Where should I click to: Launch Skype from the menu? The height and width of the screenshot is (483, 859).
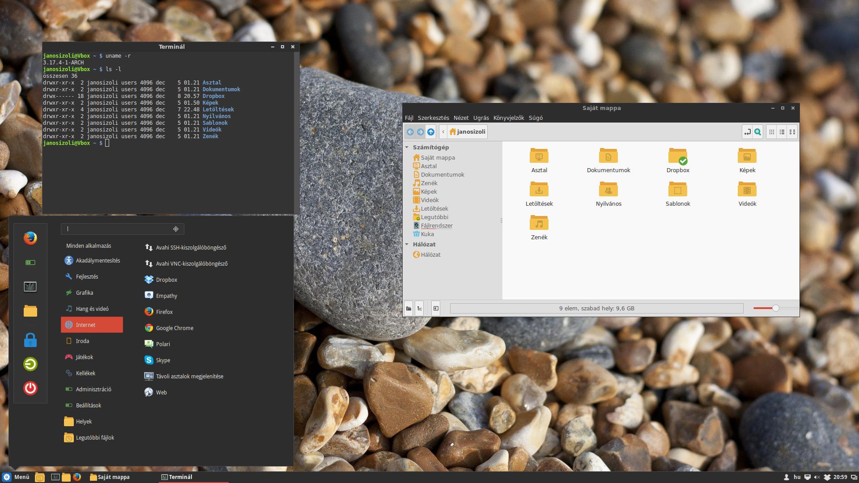(157, 360)
